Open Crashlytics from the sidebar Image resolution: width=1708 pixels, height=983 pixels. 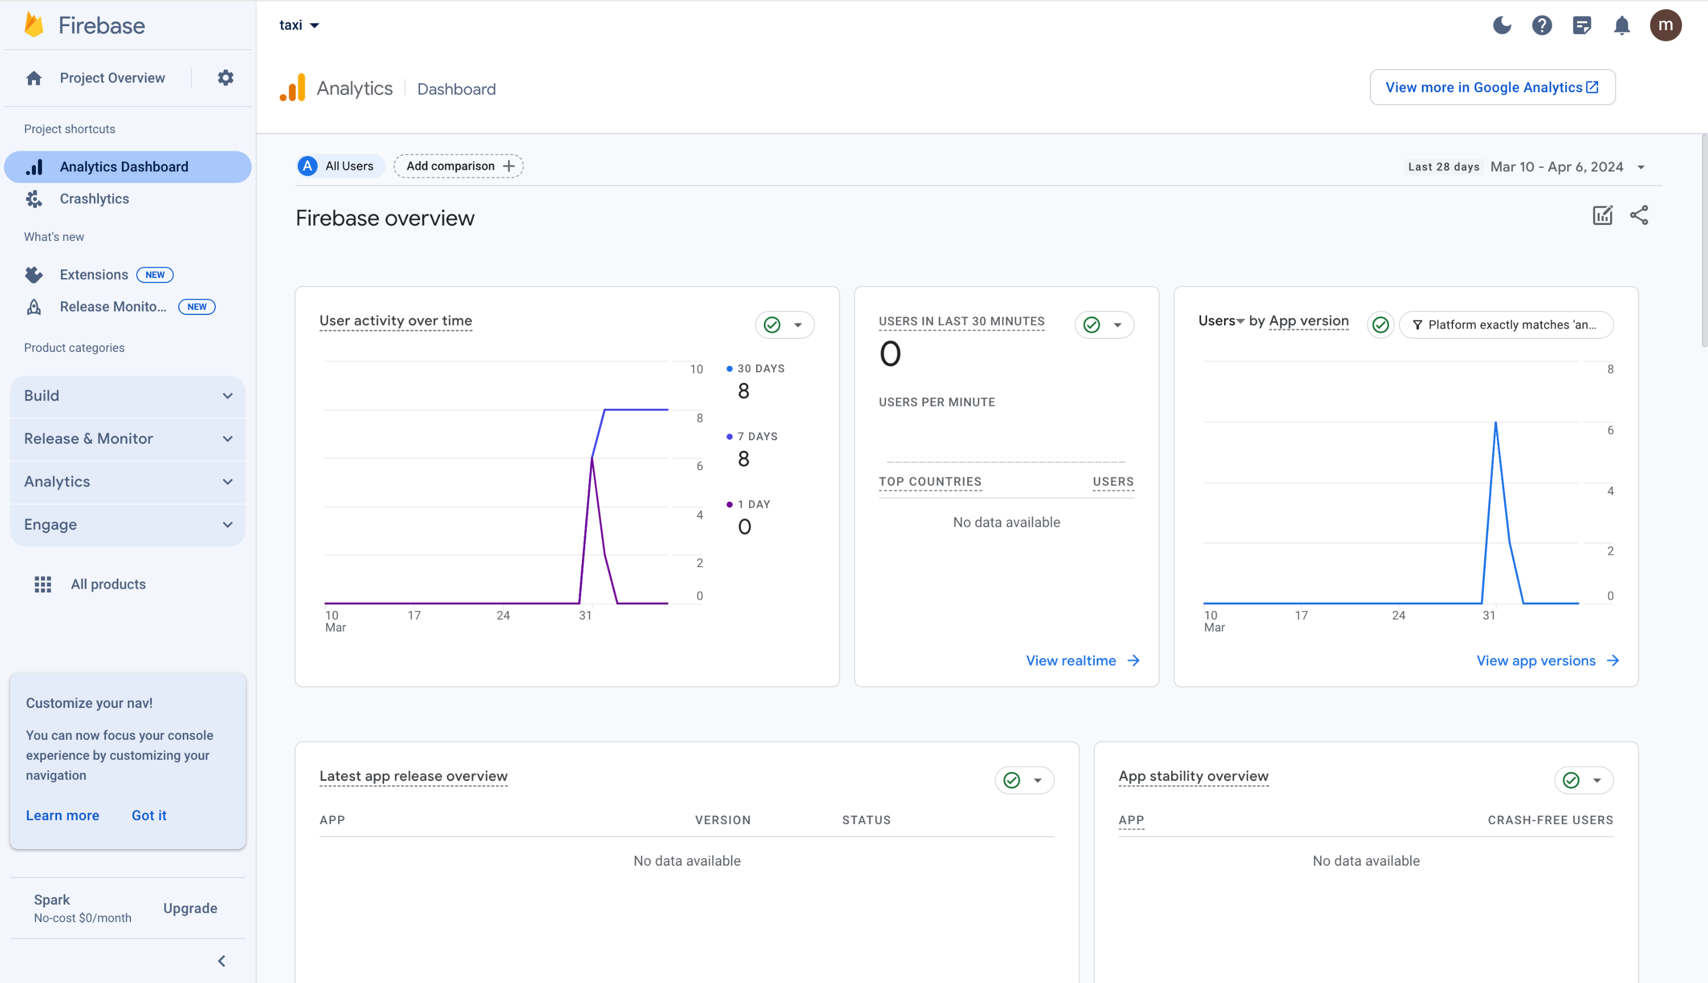point(94,199)
